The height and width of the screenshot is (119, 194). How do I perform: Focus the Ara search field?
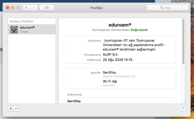(168, 8)
